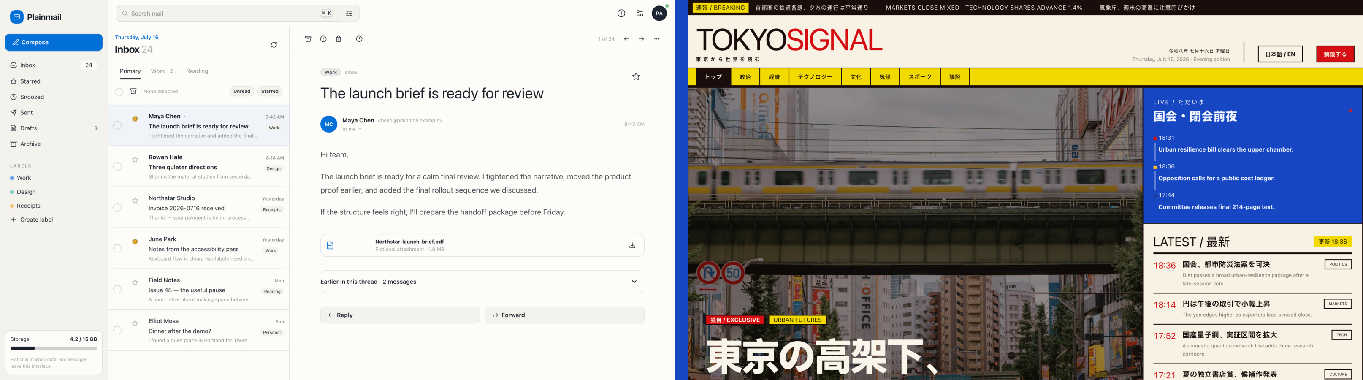Screen dimensions: 1363x380
Task: Download the Northstar-launch-brief.pdf attachment
Action: pyautogui.click(x=632, y=246)
